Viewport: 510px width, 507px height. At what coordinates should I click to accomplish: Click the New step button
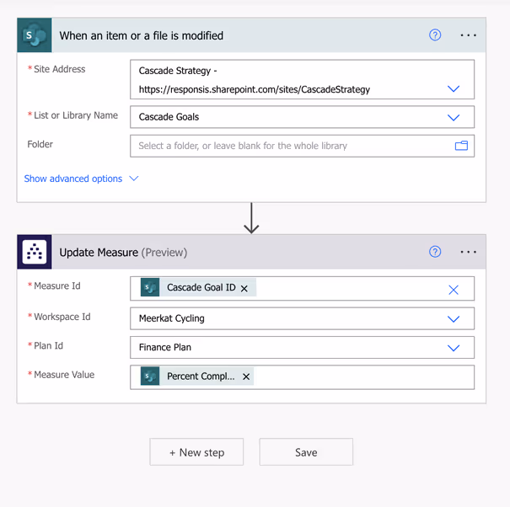point(196,452)
